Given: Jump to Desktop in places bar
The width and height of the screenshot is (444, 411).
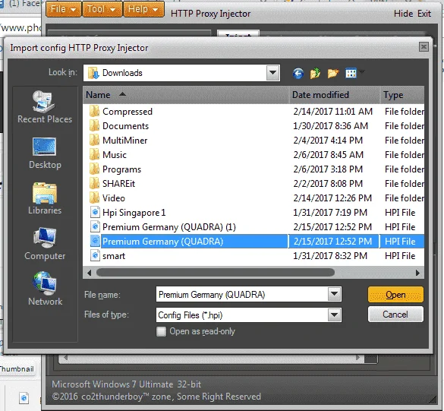Looking at the screenshot, I should tap(45, 153).
